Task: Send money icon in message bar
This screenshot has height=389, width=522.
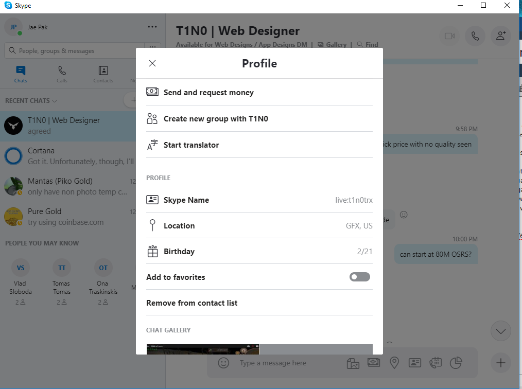Action: 374,362
